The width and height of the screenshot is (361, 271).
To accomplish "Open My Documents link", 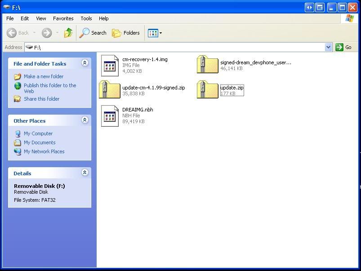I will tap(40, 142).
